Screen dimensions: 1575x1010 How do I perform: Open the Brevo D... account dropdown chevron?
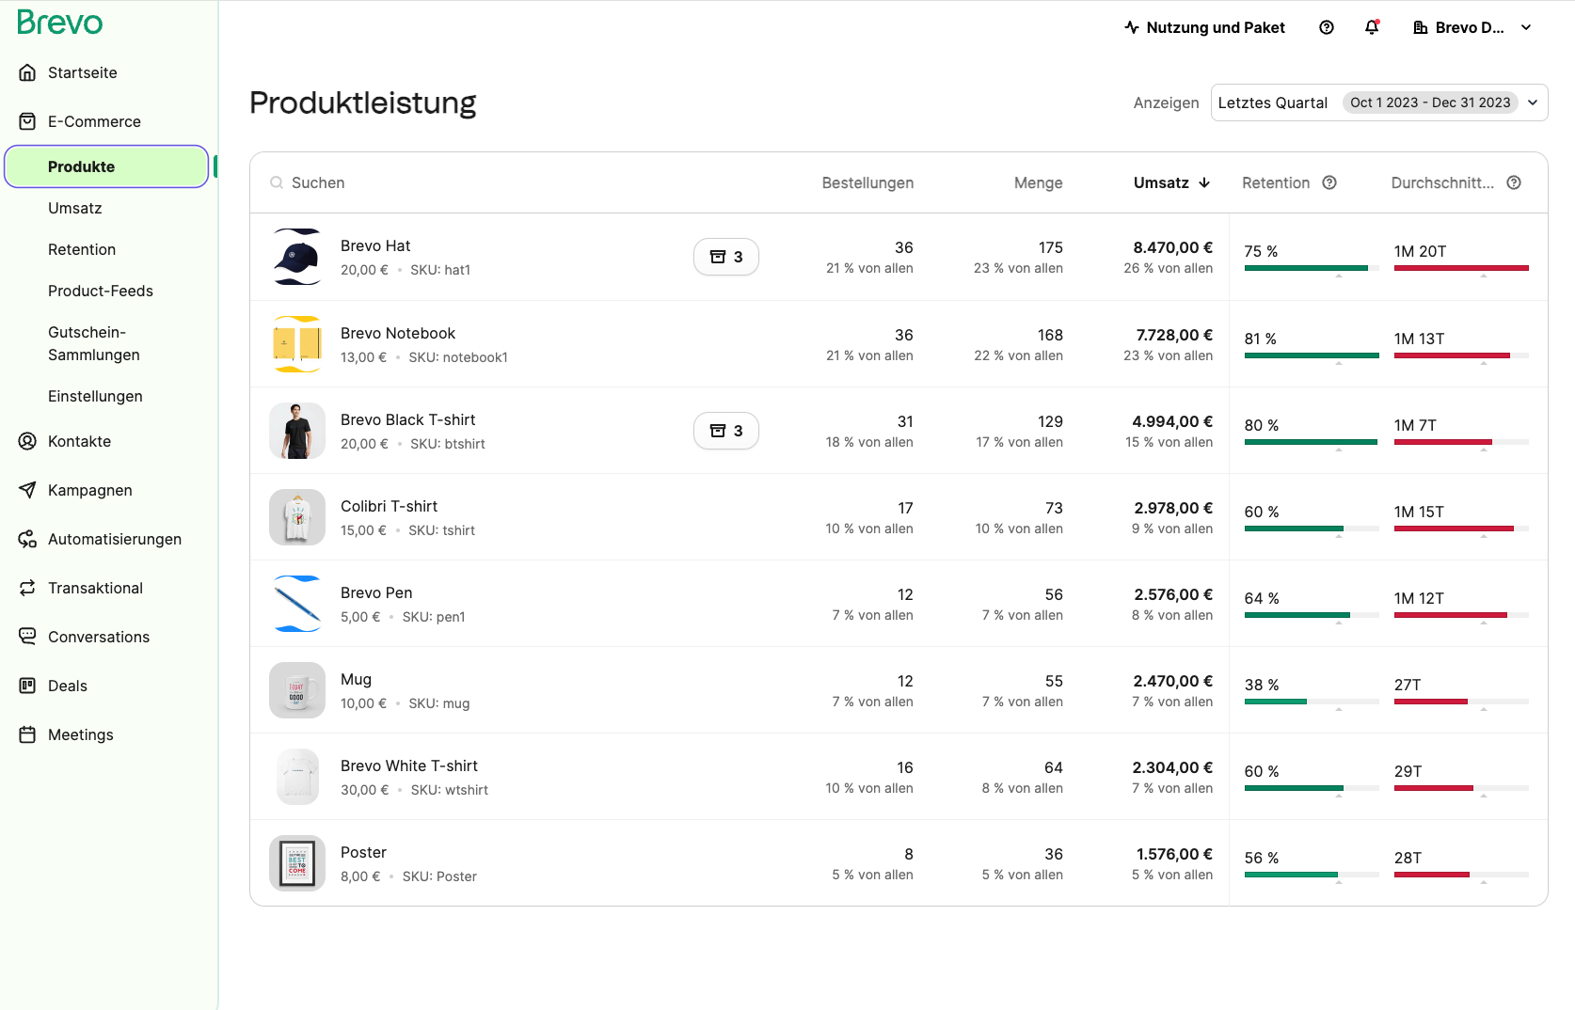point(1526,27)
